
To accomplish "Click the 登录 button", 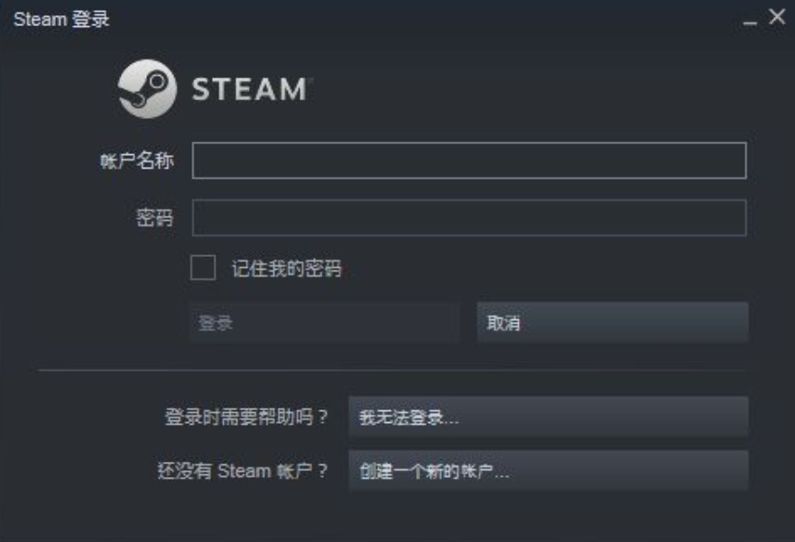I will point(325,323).
